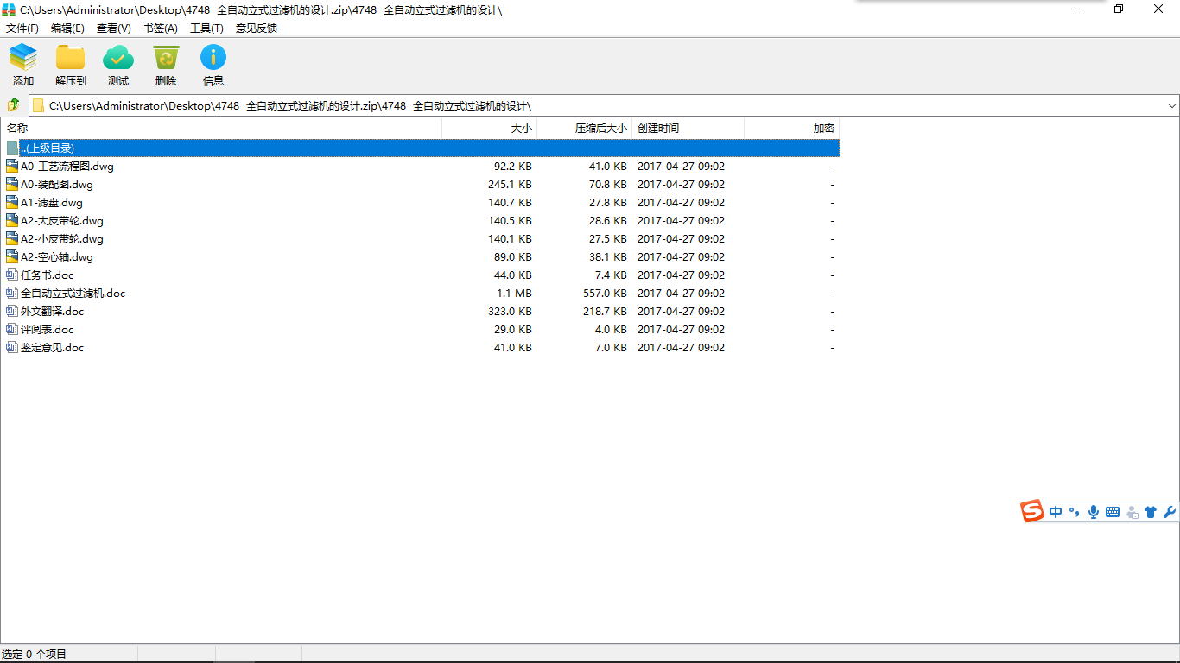Select file name A2-小皮带轮.dwg
1180x663 pixels.
[x=62, y=238]
